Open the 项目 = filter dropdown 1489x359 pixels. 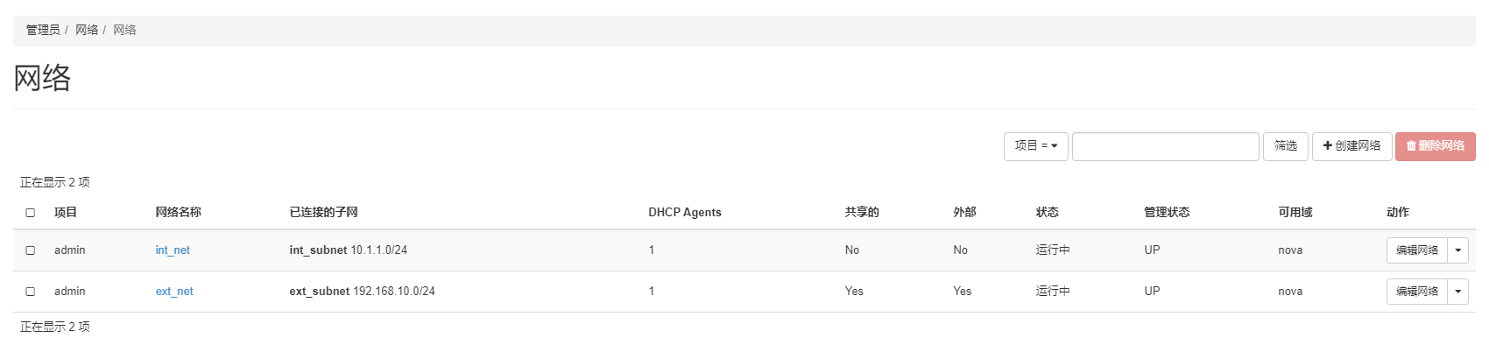[1036, 146]
